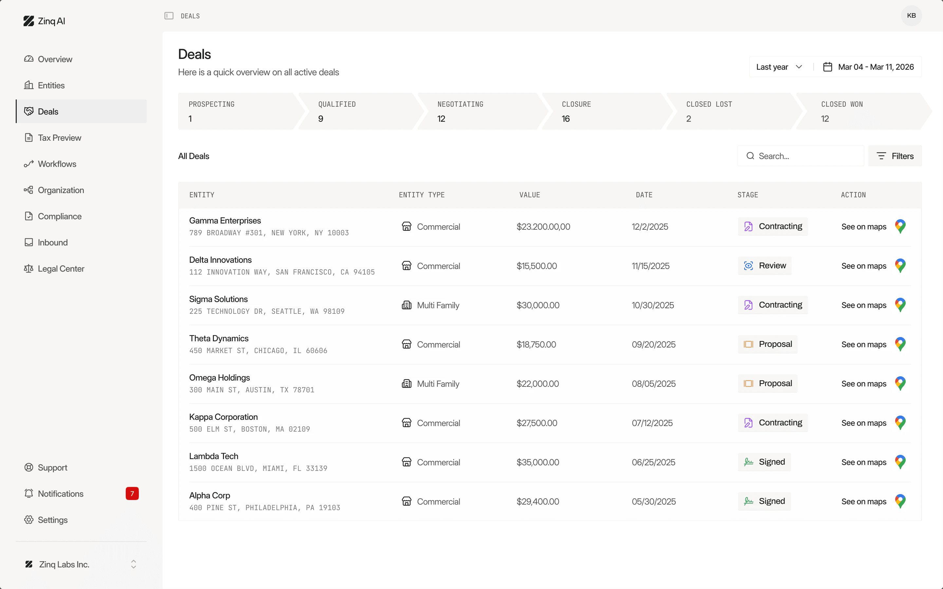Select Tax Preview in the sidebar
This screenshot has height=589, width=943.
tap(81, 137)
